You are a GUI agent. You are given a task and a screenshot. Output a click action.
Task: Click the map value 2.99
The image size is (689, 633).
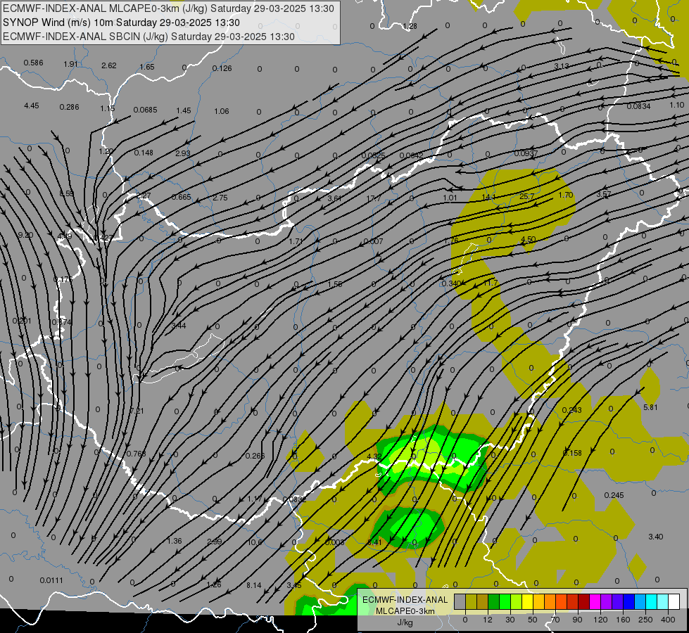click(215, 541)
